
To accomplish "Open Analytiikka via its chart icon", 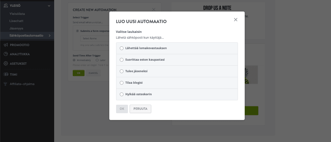I will click(6, 54).
